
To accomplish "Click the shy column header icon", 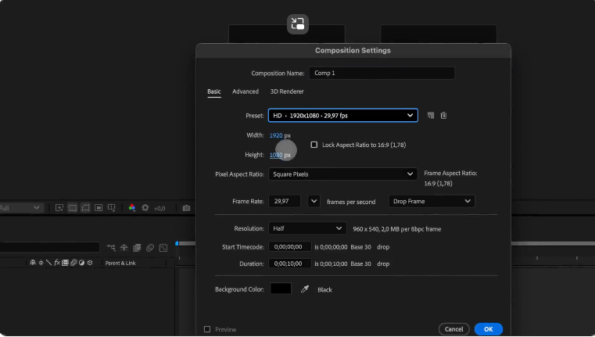I will pyautogui.click(x=33, y=263).
